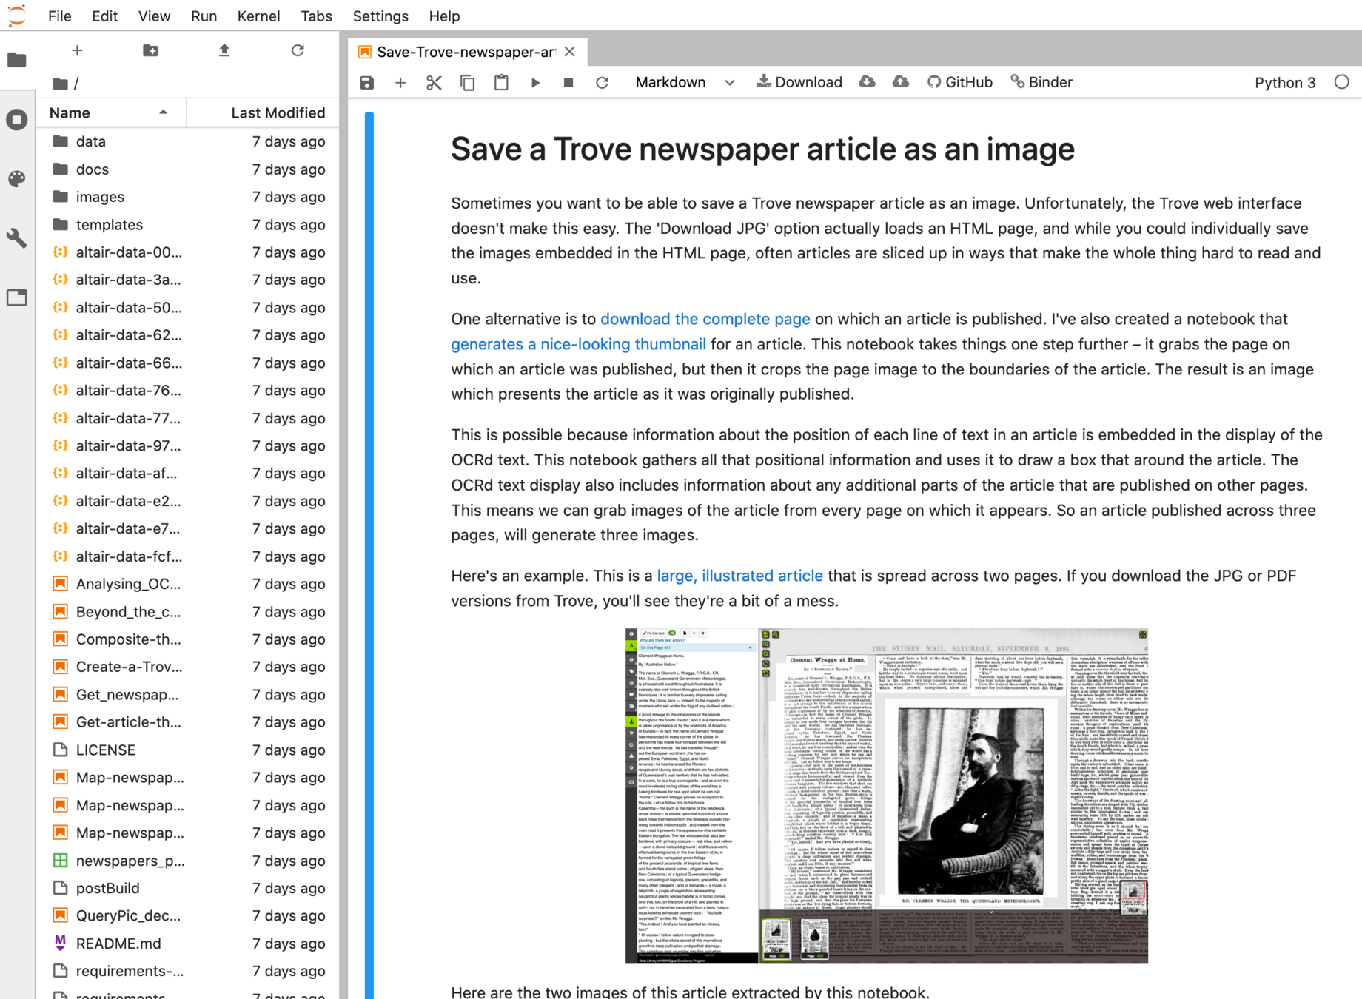Select the altair-data-fcf... JSON file

click(x=188, y=556)
